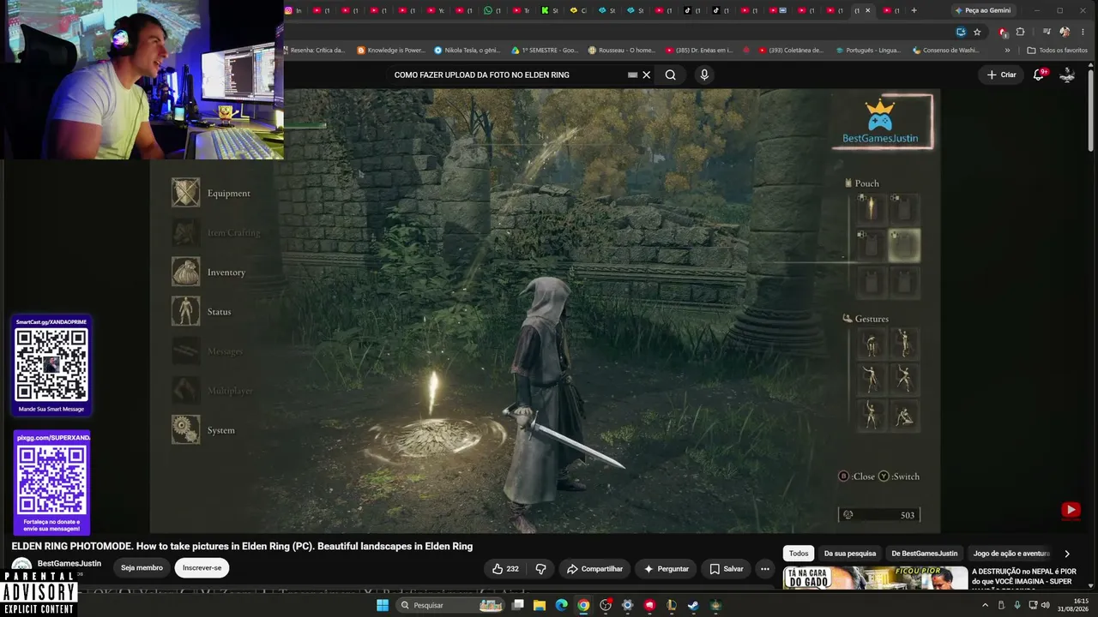
Task: Select the 'Jogo de ação e aventura' chip
Action: 1012,554
